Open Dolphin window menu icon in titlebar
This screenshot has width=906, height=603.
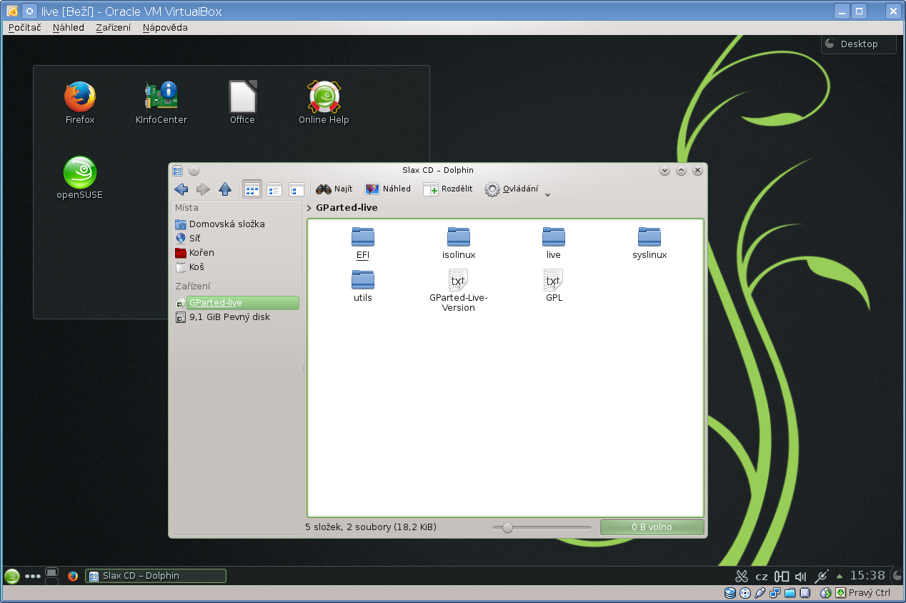(x=178, y=171)
